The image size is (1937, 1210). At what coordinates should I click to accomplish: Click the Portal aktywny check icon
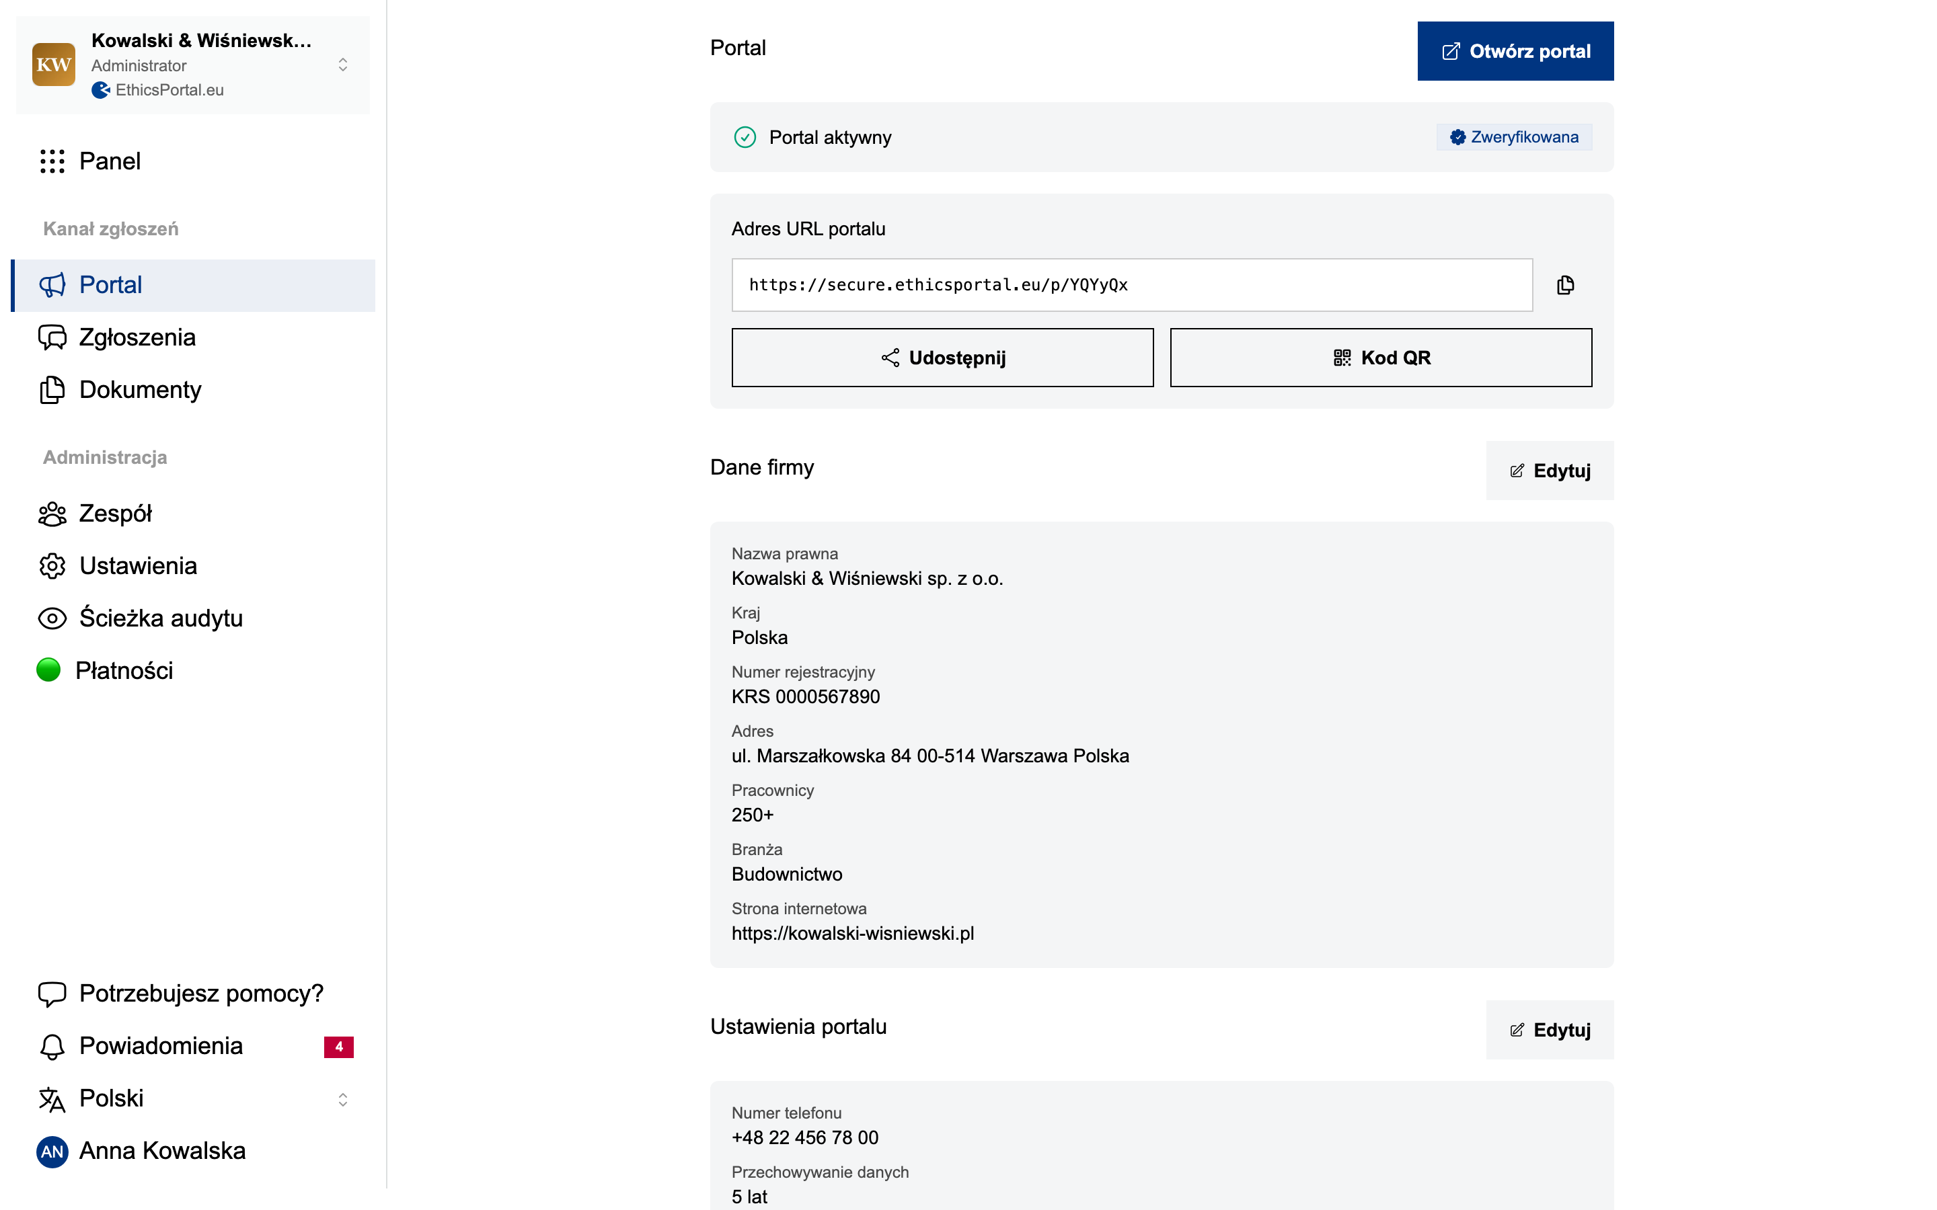pyautogui.click(x=745, y=138)
